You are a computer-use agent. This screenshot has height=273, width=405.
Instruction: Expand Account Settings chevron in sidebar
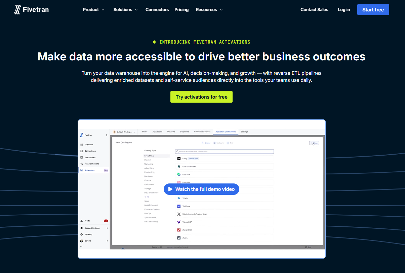tap(107, 228)
